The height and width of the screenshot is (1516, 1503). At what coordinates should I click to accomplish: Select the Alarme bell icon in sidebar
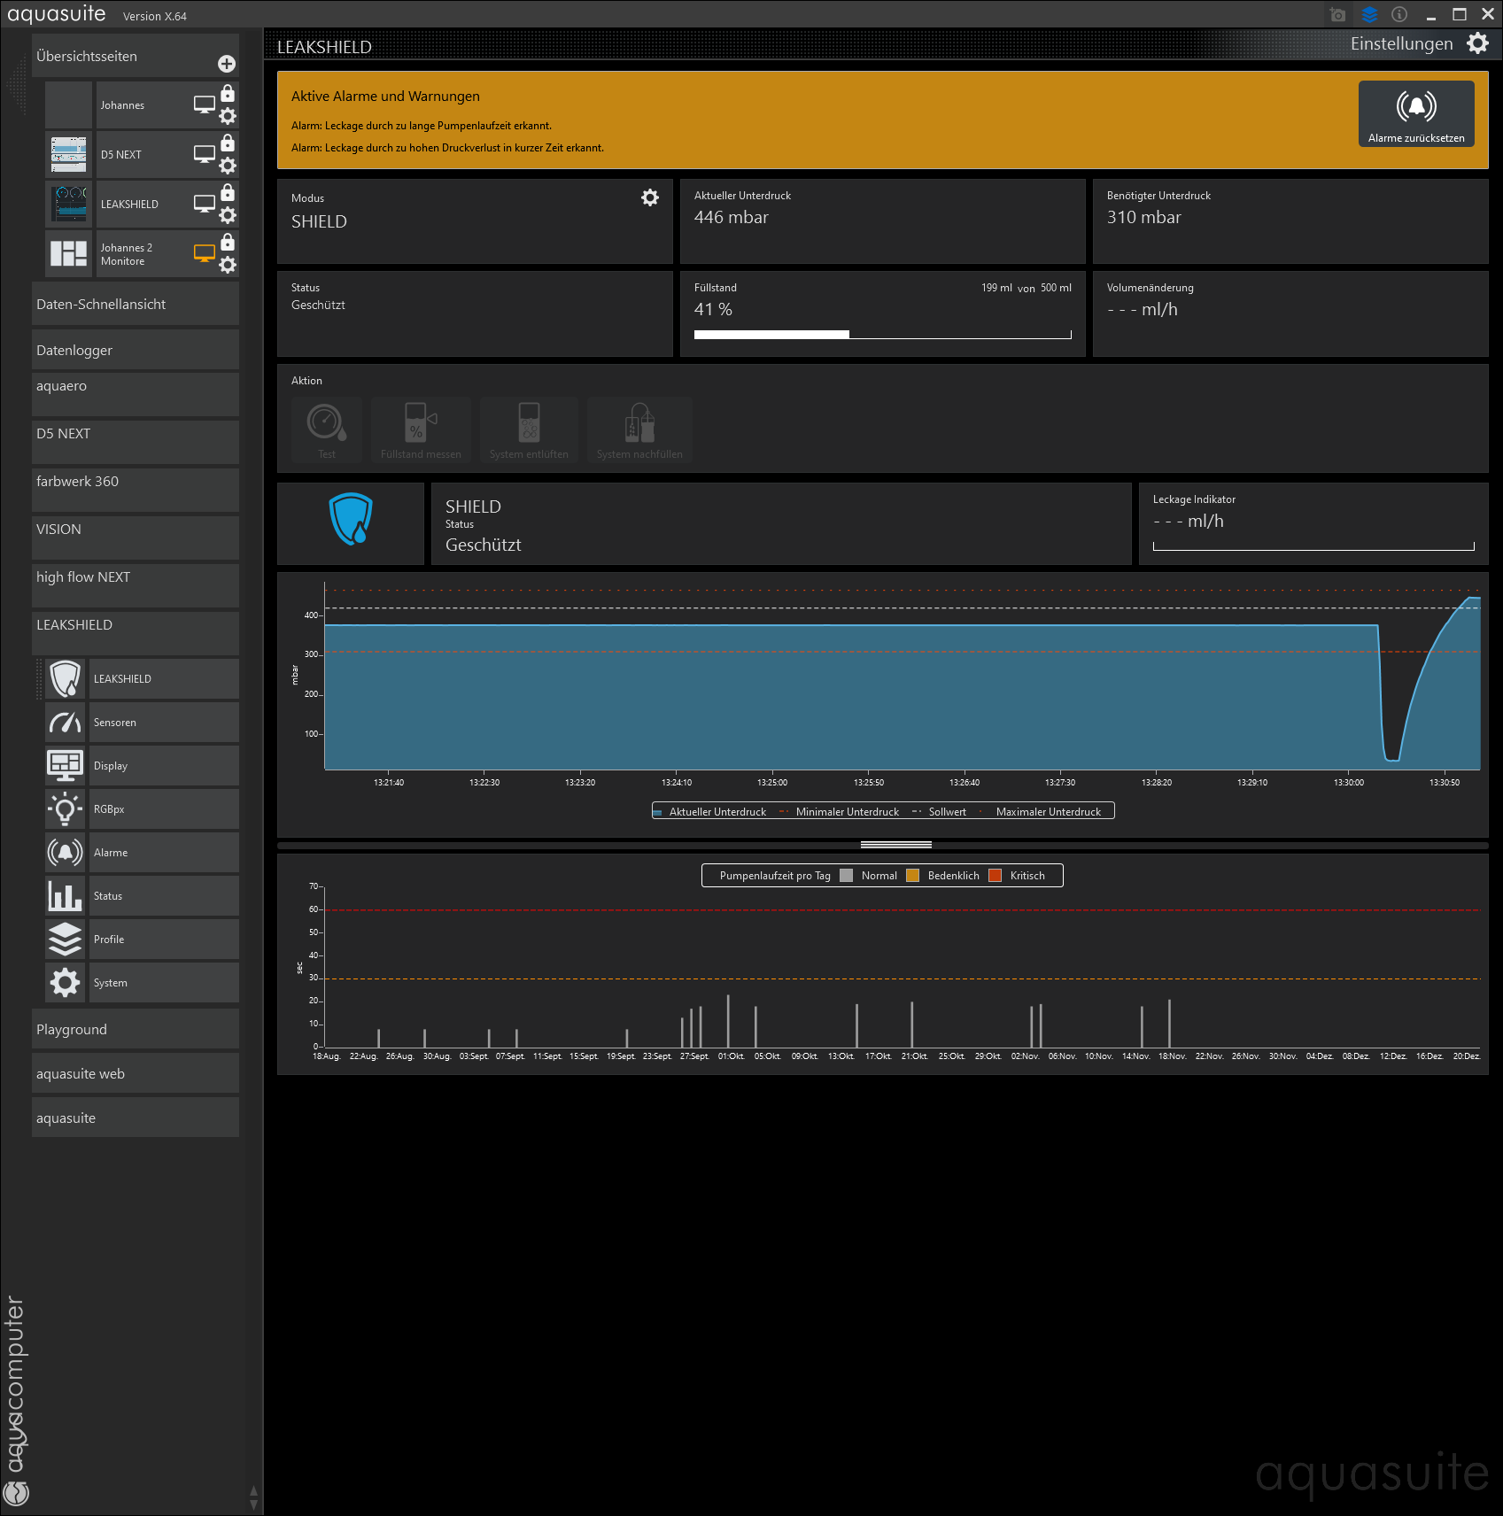point(66,853)
